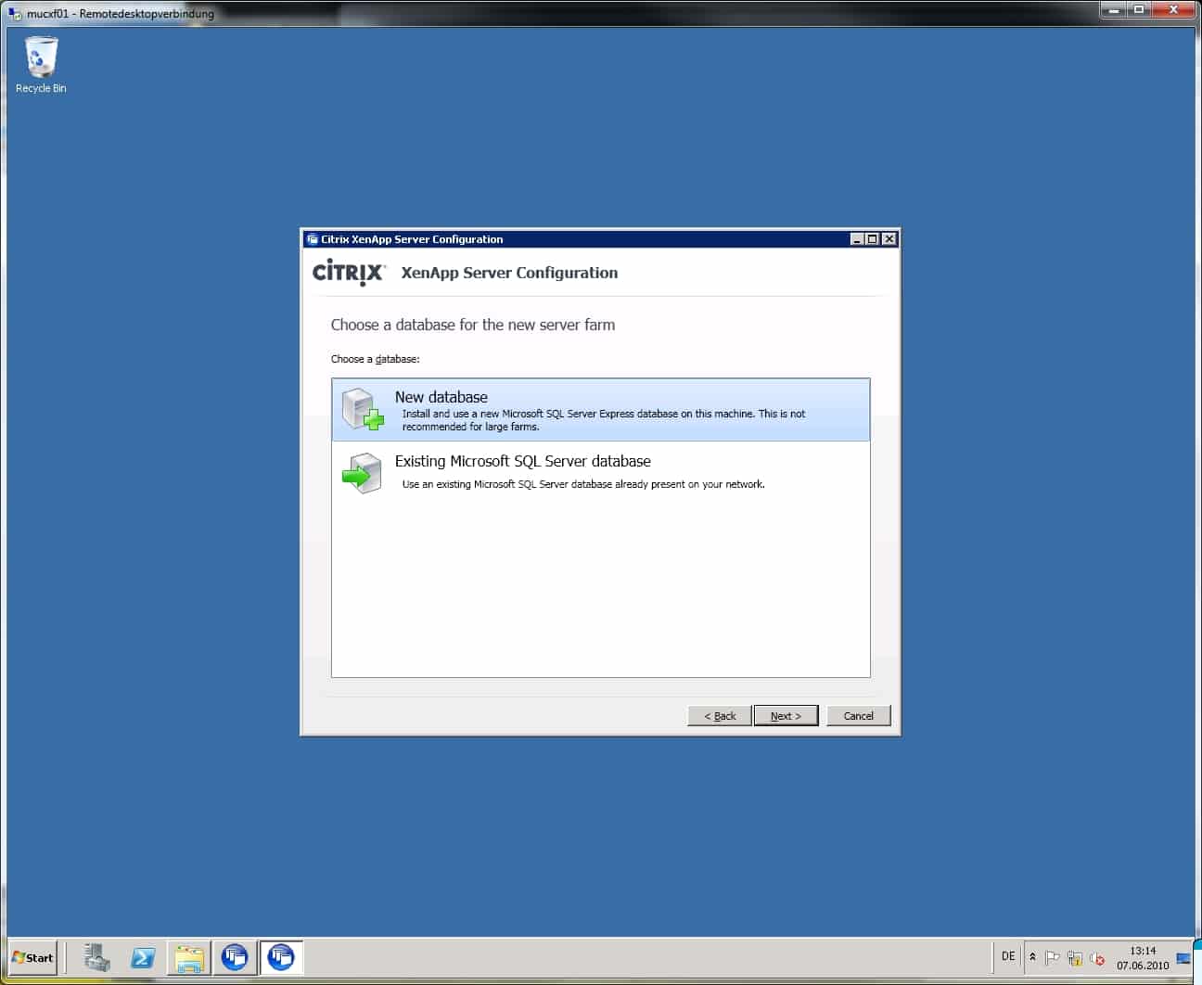Open the Action Center flag icon
1202x985 pixels.
(1052, 958)
